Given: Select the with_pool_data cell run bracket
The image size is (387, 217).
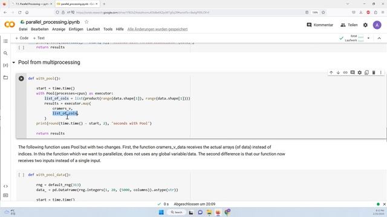Looking at the screenshot, I should [22, 175].
